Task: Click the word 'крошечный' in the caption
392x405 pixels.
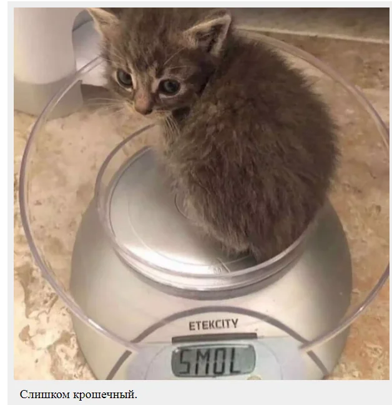Action: (x=104, y=394)
